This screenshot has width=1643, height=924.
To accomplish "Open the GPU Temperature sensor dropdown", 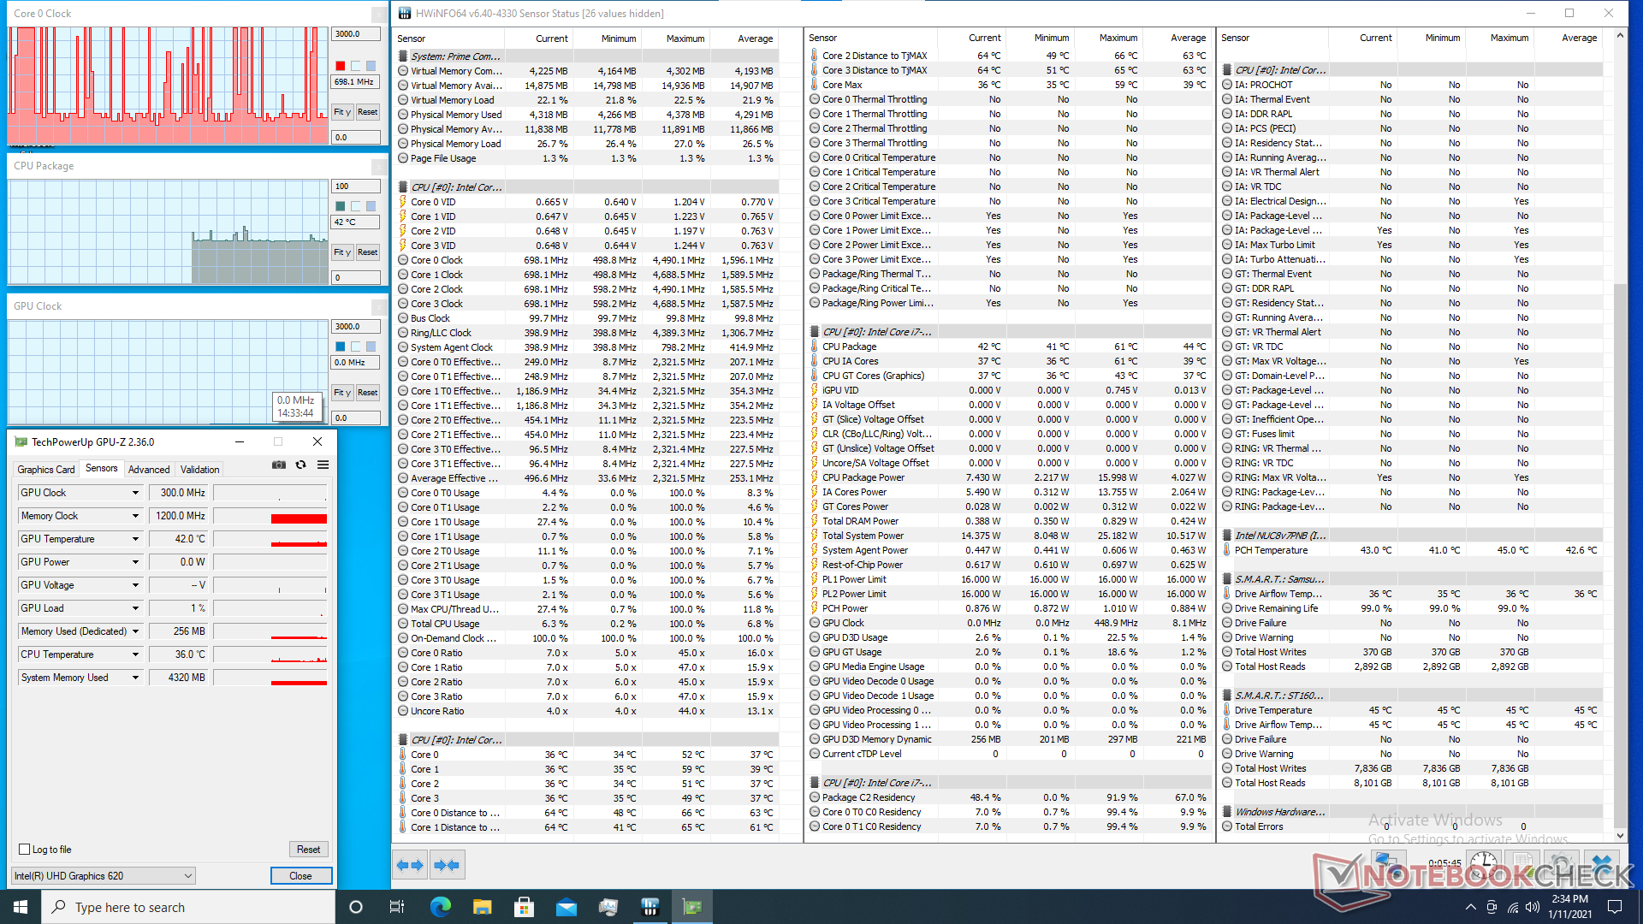I will tap(135, 539).
